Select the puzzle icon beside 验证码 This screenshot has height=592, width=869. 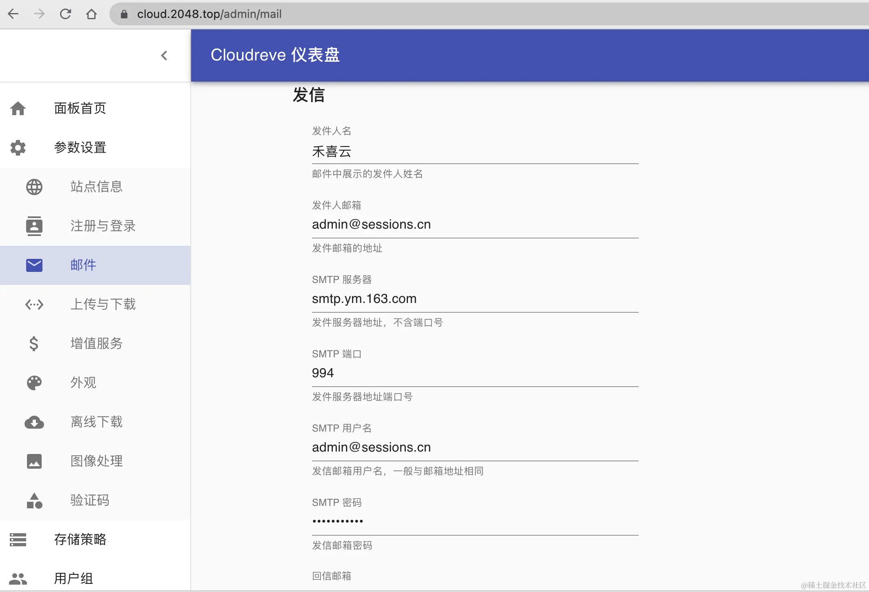pyautogui.click(x=34, y=501)
